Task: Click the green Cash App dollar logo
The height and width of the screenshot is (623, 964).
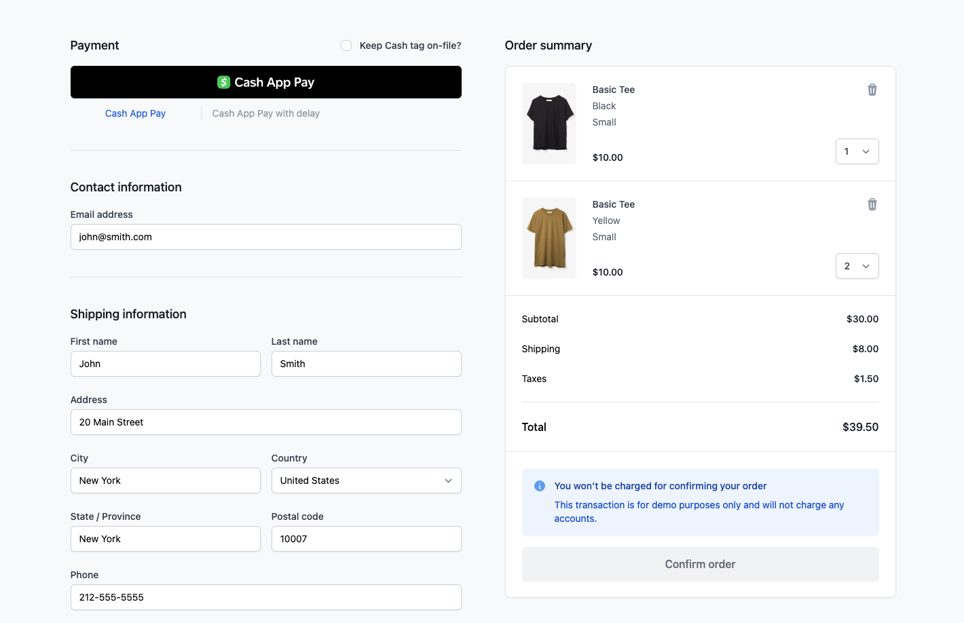Action: tap(223, 82)
